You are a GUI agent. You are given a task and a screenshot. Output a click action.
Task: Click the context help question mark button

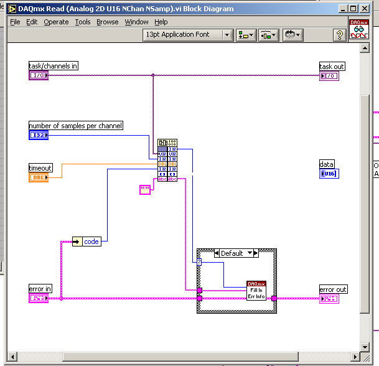[x=340, y=35]
